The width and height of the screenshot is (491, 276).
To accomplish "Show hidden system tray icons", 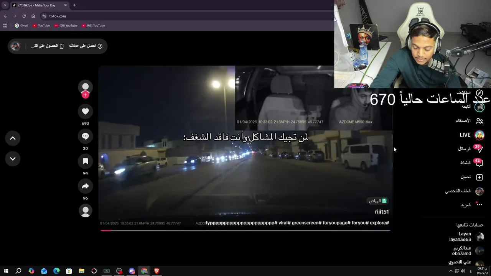I will coord(451,271).
